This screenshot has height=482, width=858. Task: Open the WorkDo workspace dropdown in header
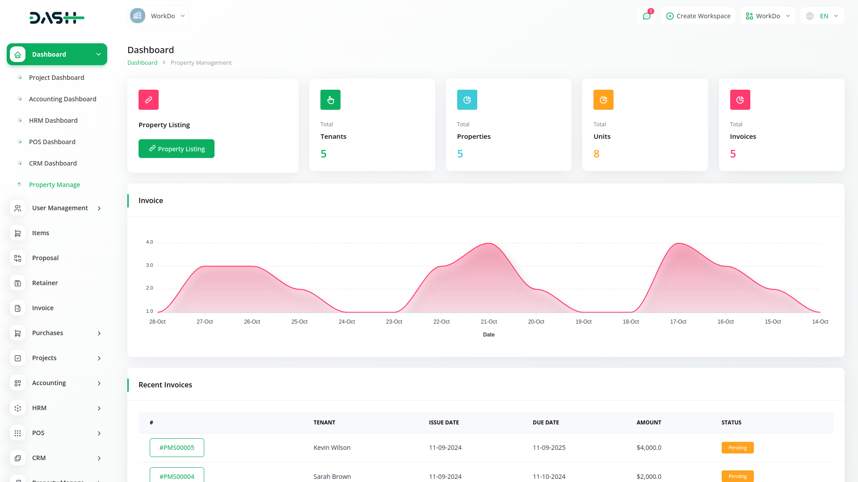(768, 16)
